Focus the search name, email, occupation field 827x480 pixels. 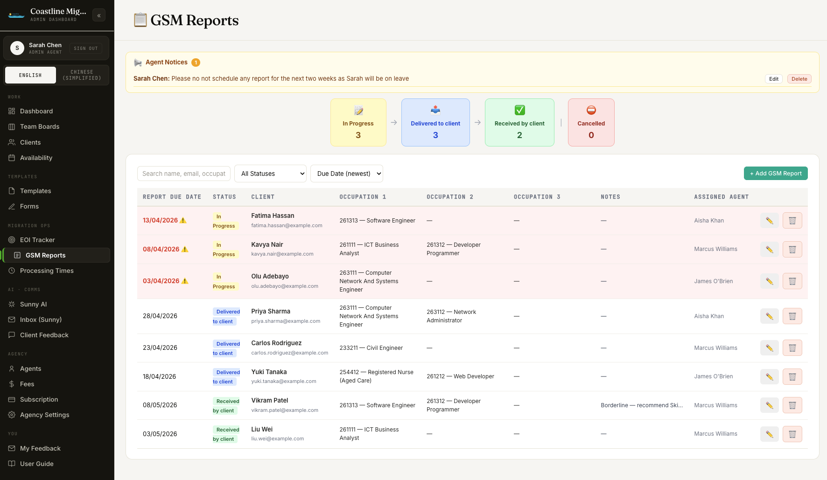coord(184,174)
